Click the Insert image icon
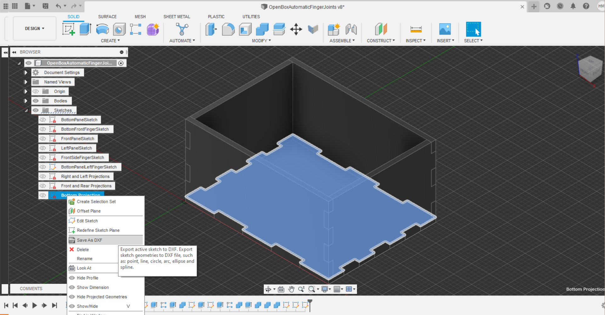605x315 pixels. (x=445, y=29)
